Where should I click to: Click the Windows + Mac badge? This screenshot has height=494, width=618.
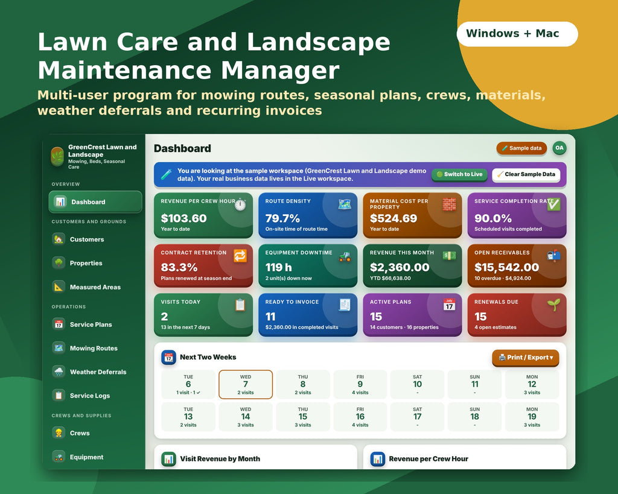(x=517, y=34)
